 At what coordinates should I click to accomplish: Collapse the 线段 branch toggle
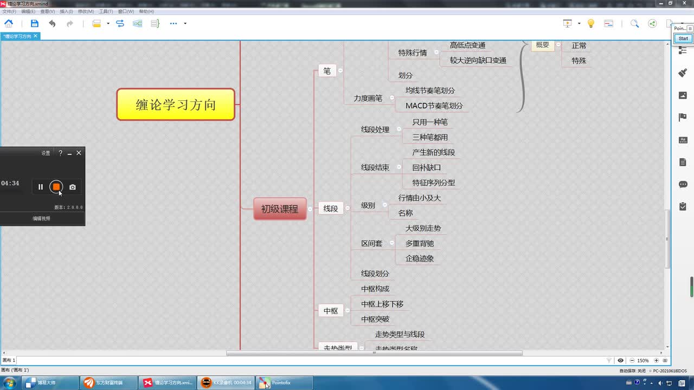tap(348, 209)
